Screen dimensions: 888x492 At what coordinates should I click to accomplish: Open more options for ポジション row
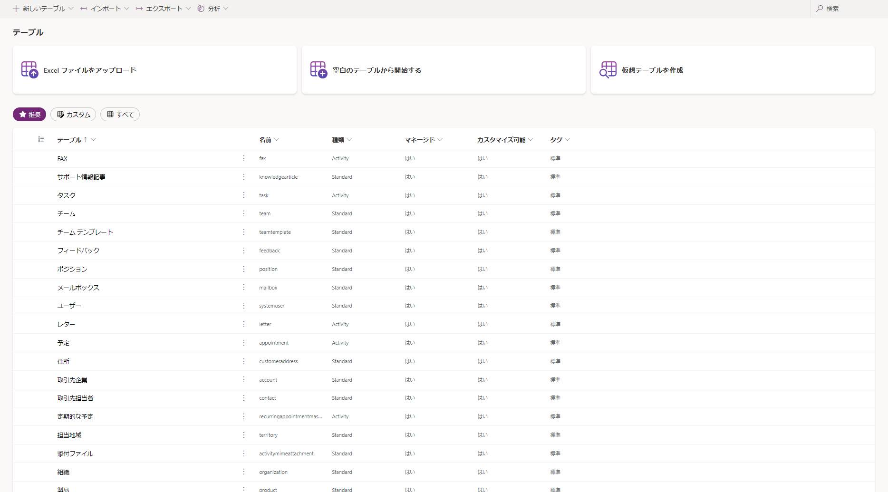tap(244, 269)
